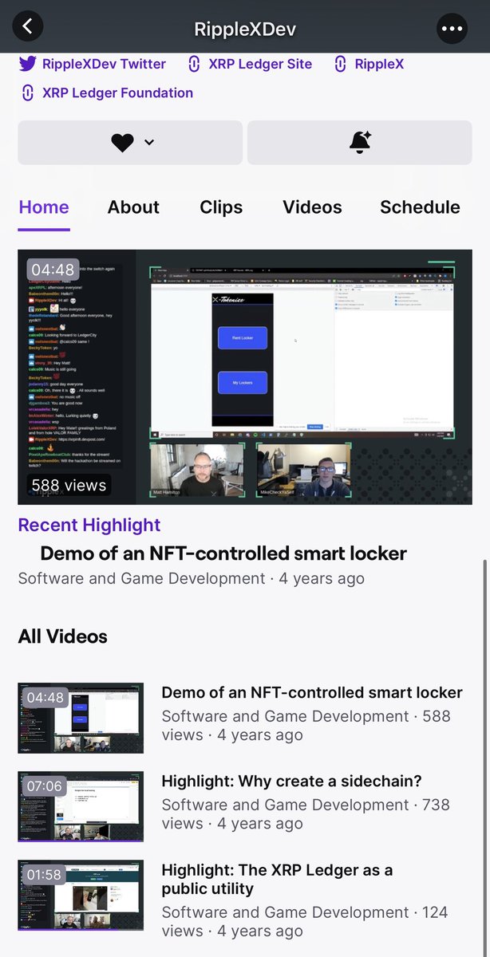The height and width of the screenshot is (957, 490).
Task: Go back with the arrow button
Action: point(28,26)
